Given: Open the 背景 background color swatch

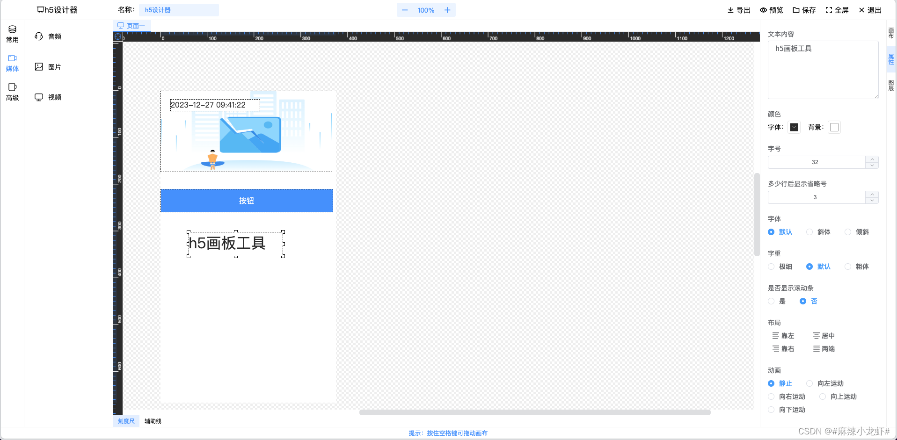Looking at the screenshot, I should pos(834,127).
